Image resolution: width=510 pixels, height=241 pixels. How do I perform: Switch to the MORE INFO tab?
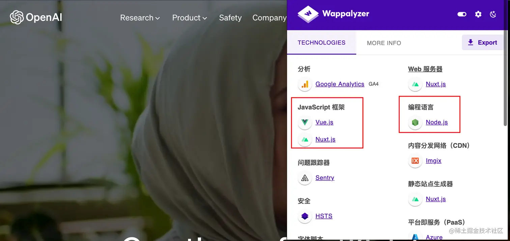click(x=384, y=43)
